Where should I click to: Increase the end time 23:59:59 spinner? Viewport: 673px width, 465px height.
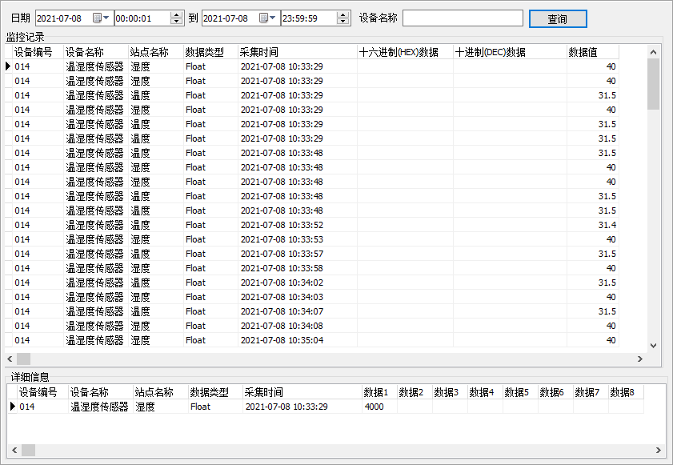(343, 15)
